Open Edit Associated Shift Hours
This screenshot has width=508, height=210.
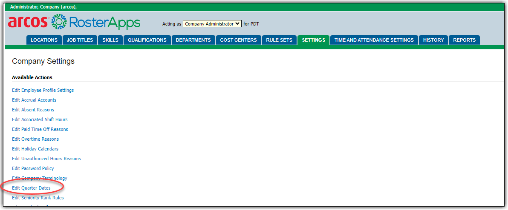click(40, 119)
